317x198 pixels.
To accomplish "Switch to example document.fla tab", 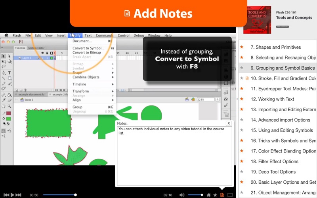I will [x=31, y=94].
